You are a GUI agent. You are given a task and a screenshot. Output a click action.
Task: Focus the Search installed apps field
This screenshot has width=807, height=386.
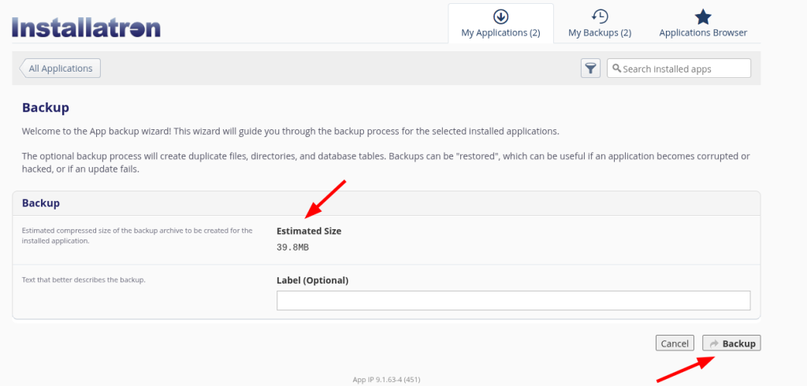pos(679,69)
